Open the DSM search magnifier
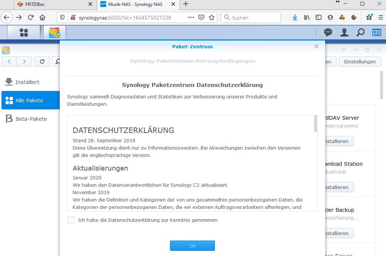The width and height of the screenshot is (386, 256). tap(361, 32)
